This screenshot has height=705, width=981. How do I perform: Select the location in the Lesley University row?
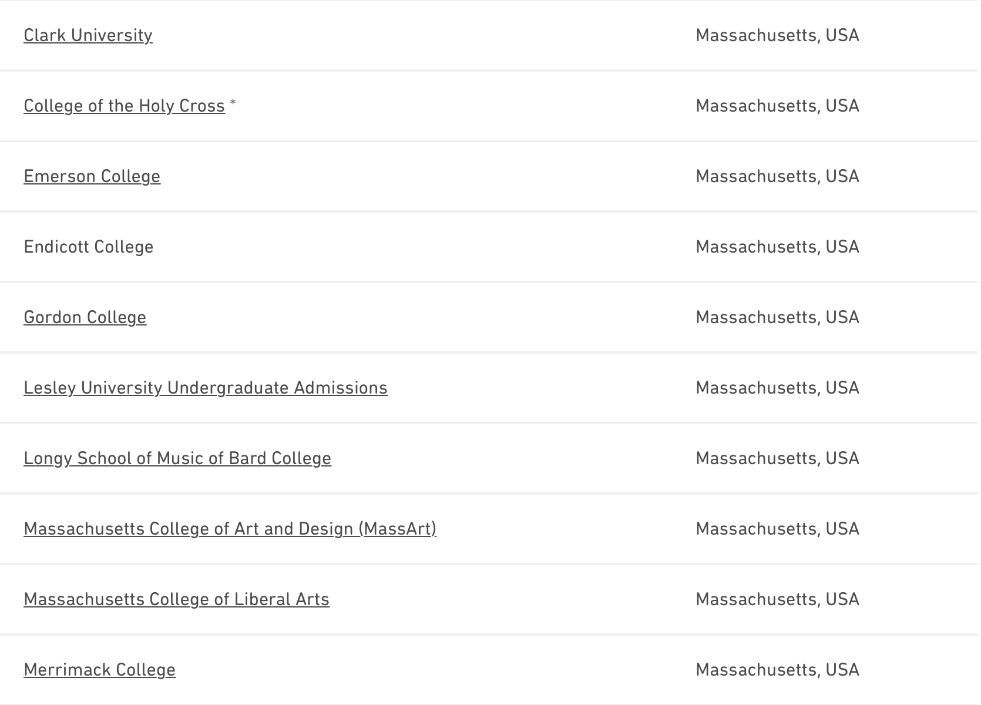[777, 388]
